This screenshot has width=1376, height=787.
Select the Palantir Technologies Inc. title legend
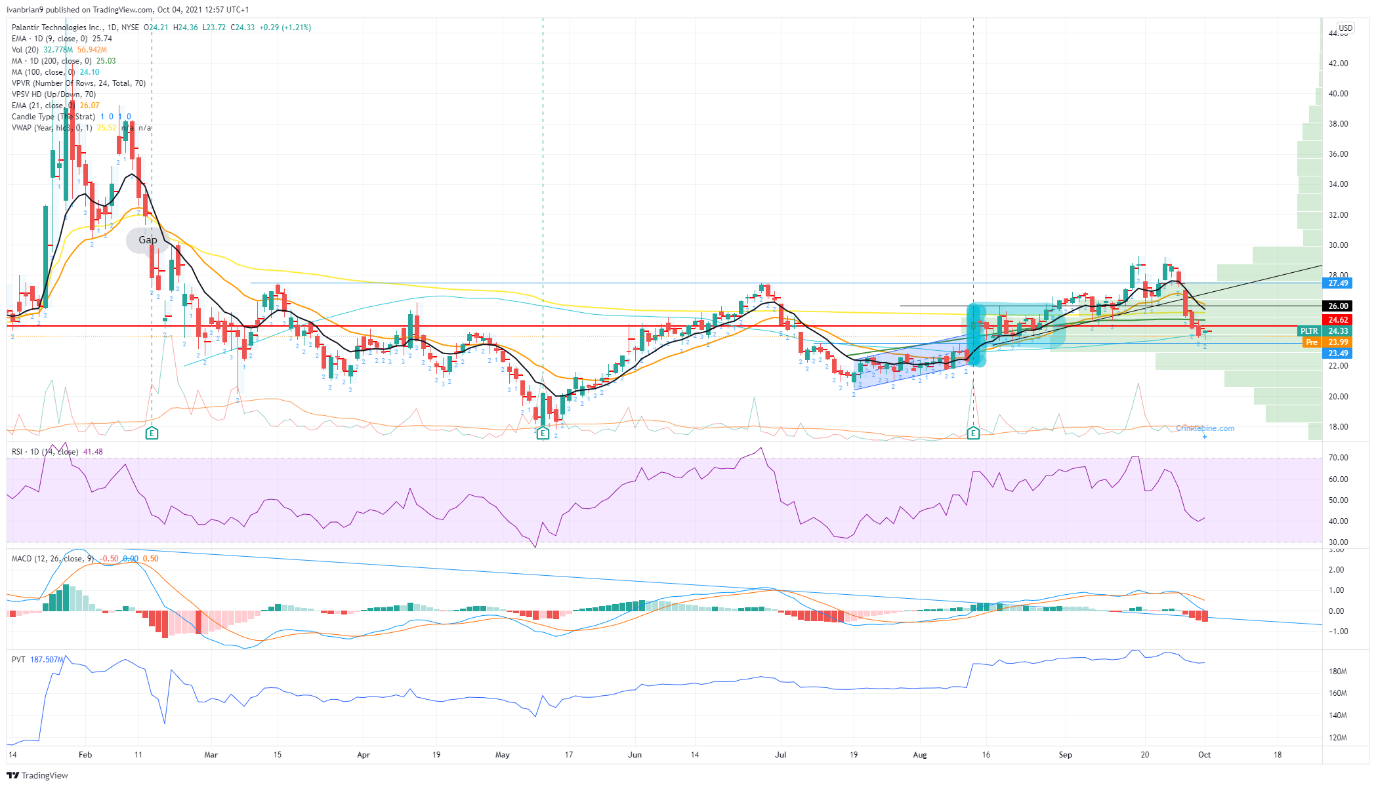point(161,28)
